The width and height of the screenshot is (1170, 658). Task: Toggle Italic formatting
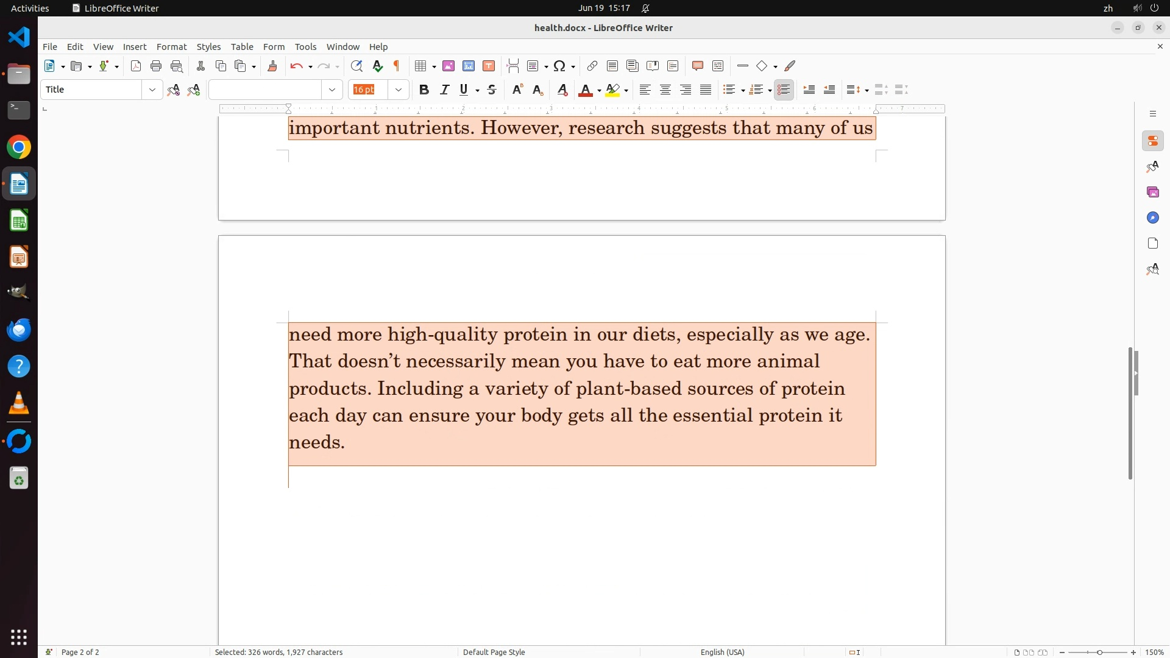(x=444, y=90)
